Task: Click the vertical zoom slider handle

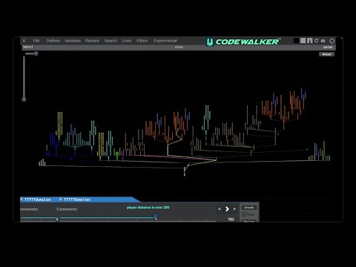Action: 24,99
